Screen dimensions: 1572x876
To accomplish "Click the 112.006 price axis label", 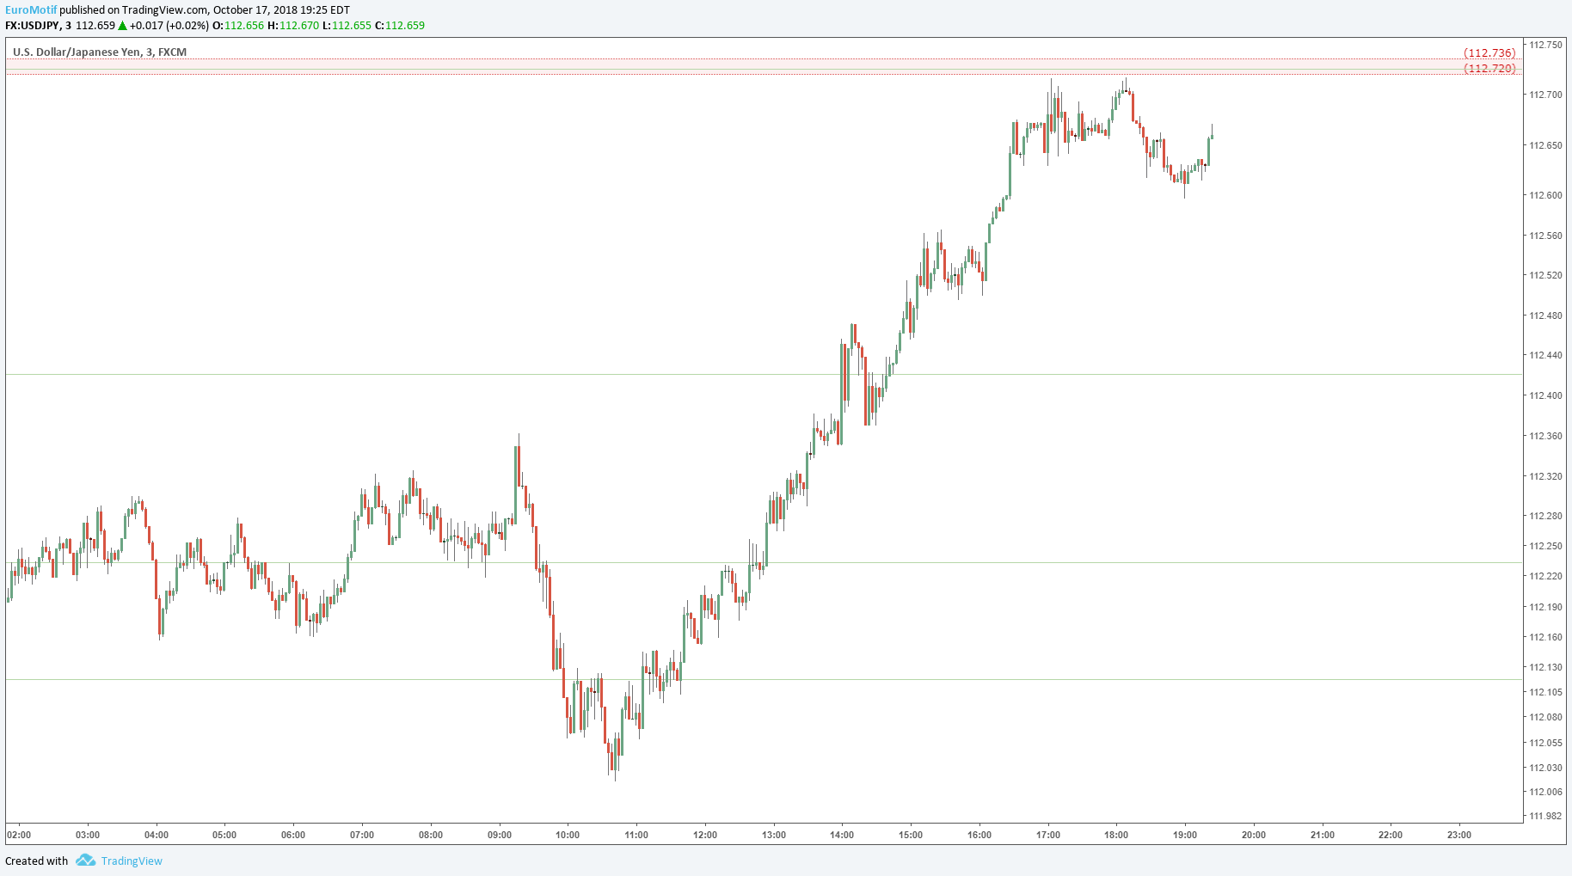I will pos(1545,792).
